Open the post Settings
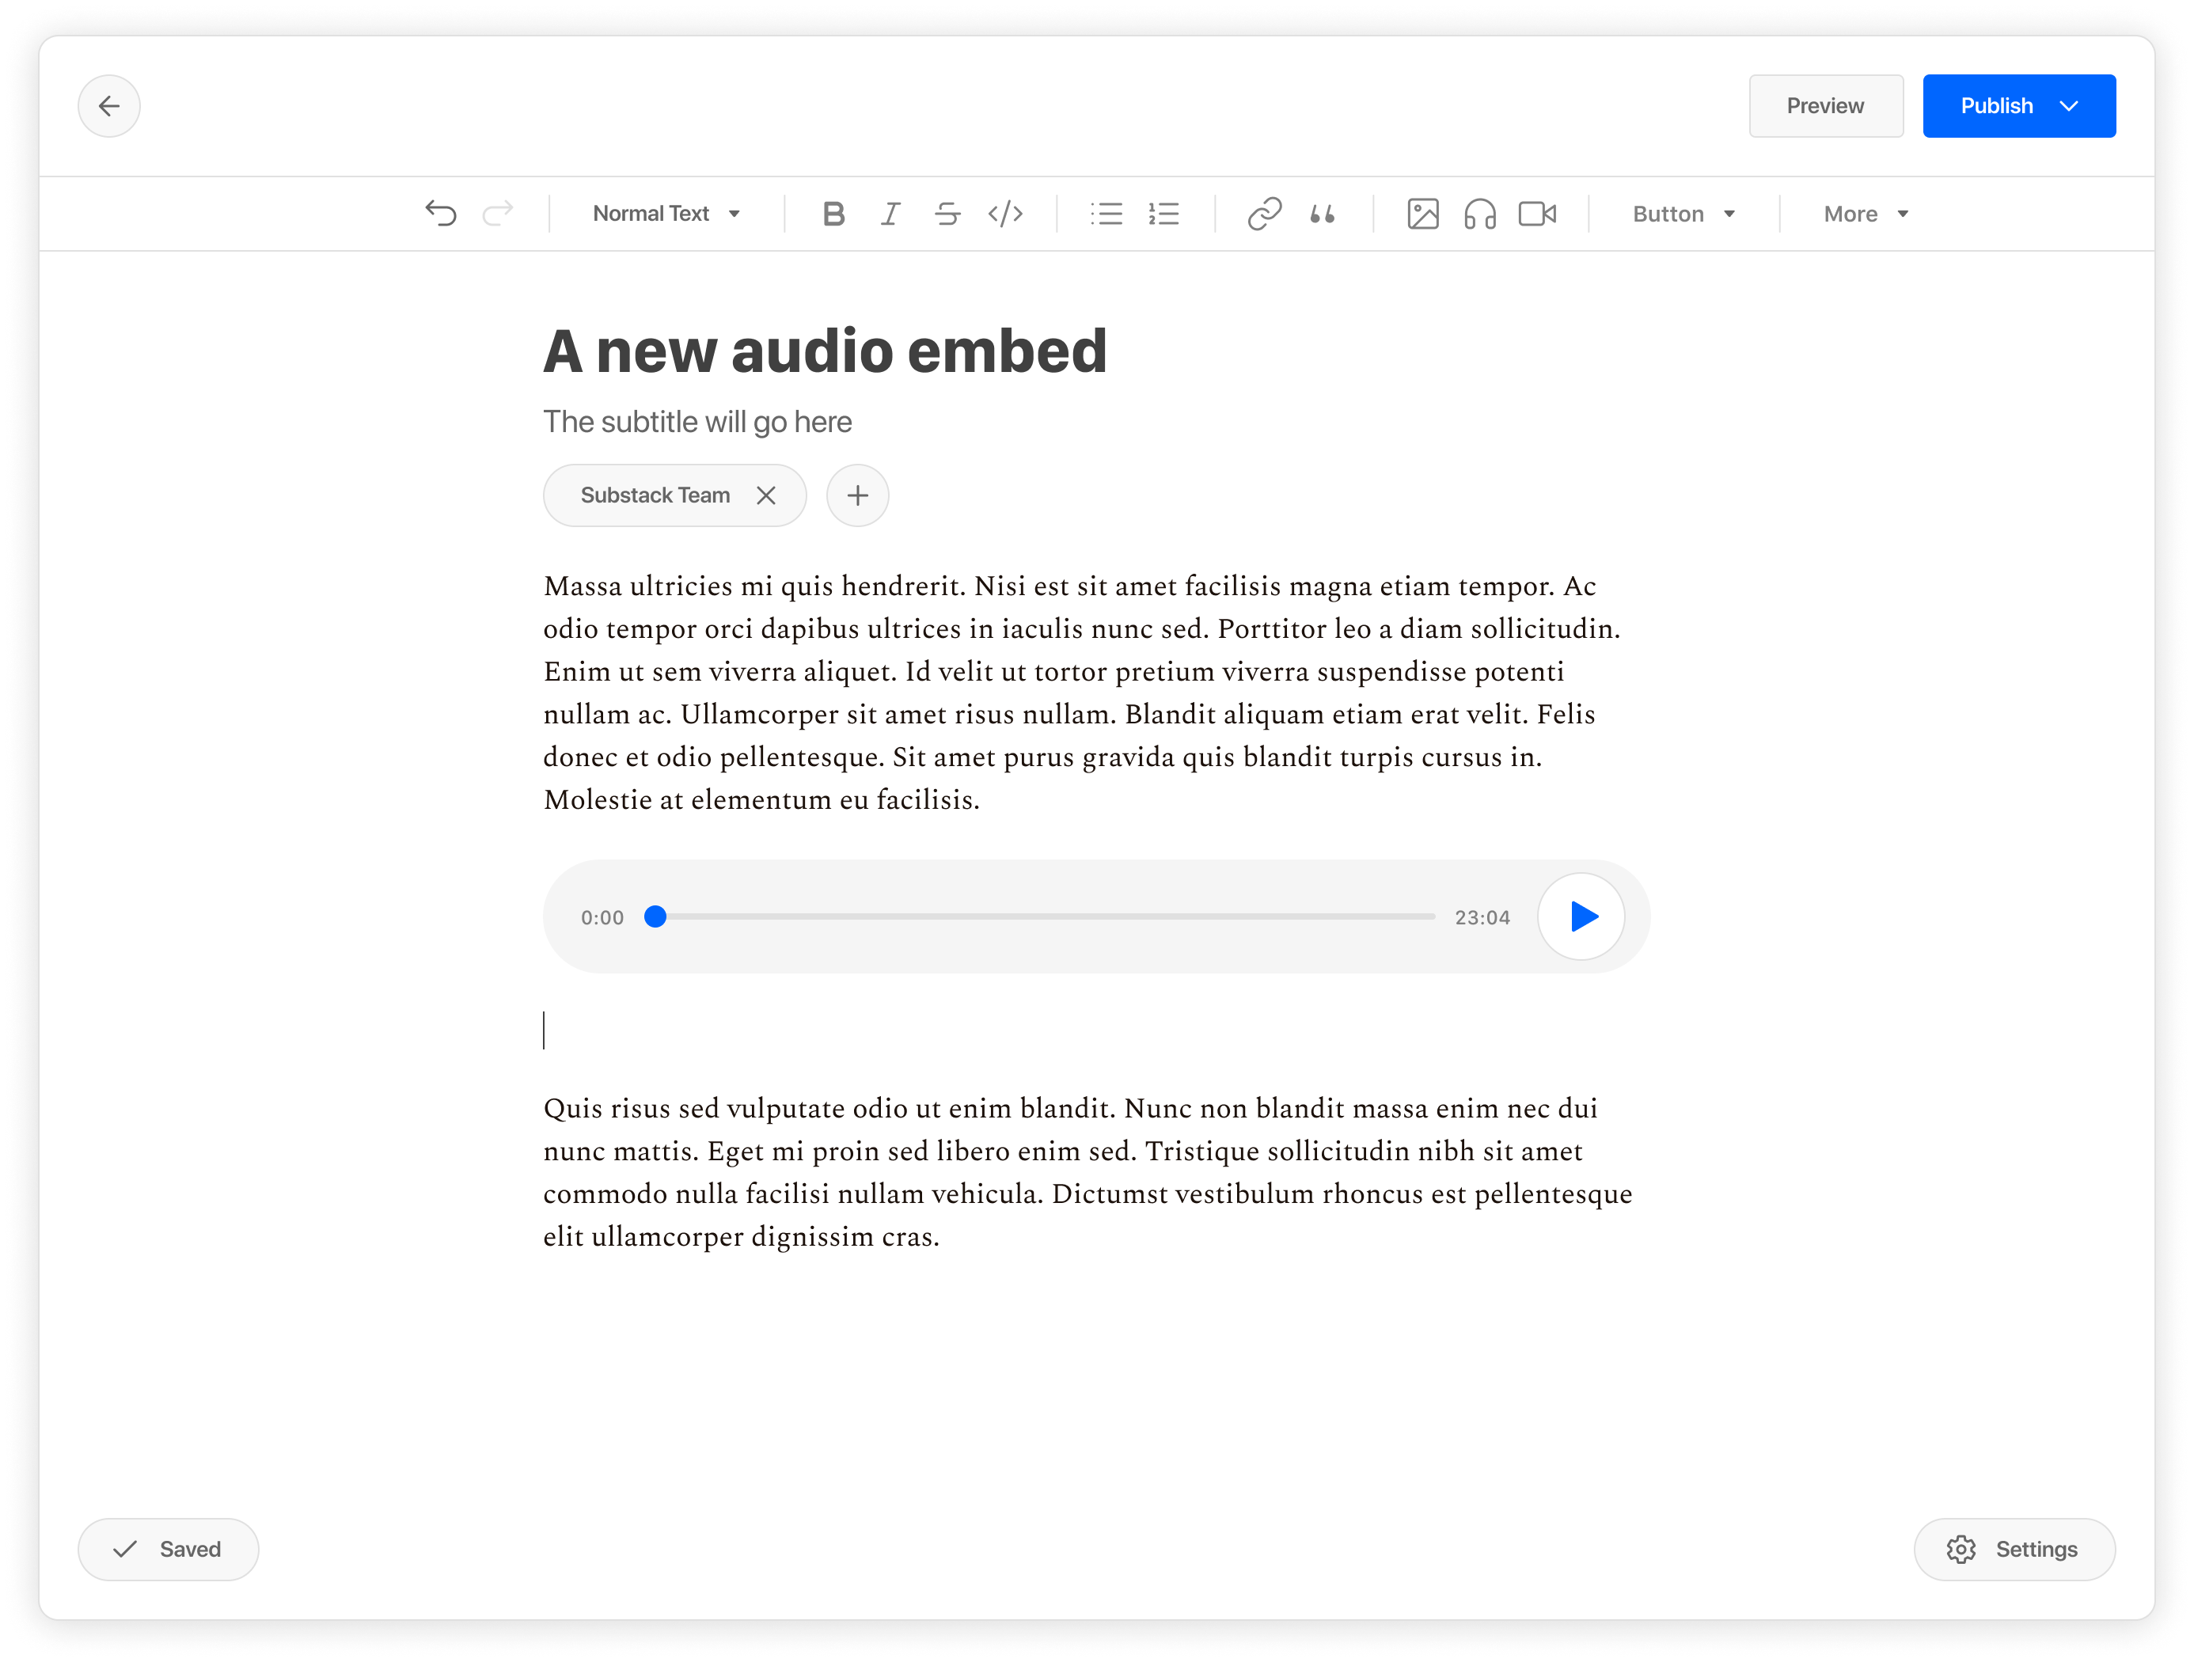This screenshot has height=1662, width=2194. [x=2013, y=1548]
